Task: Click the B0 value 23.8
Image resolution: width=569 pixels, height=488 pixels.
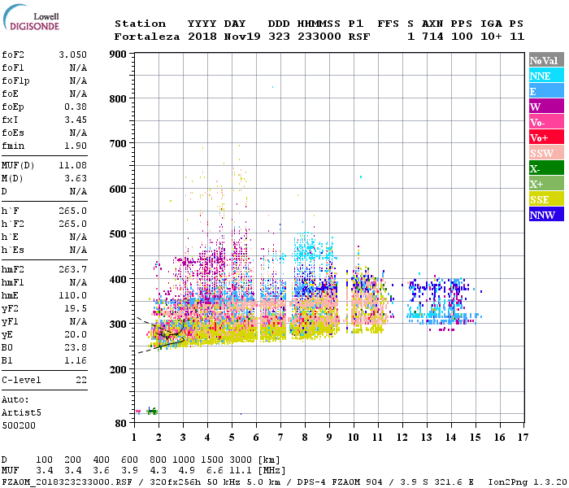Action: (x=76, y=347)
